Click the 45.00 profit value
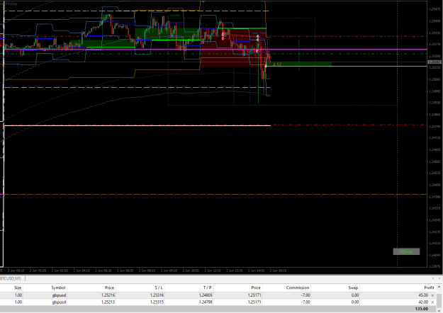Viewport: 443px width, 313px height. pos(423,295)
